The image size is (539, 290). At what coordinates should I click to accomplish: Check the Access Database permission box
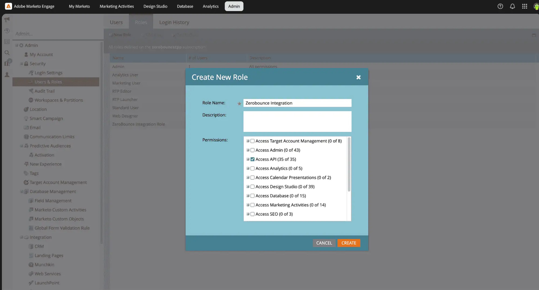pyautogui.click(x=252, y=196)
